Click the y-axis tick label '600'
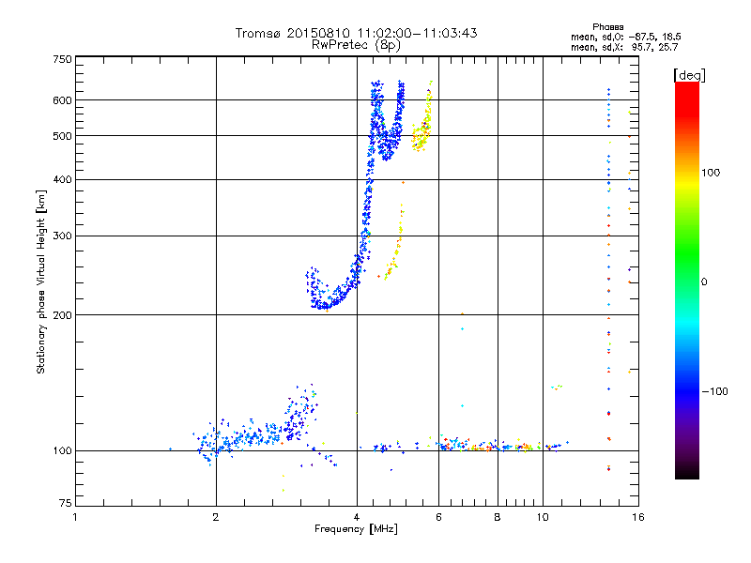This screenshot has height=563, width=751. (x=62, y=100)
